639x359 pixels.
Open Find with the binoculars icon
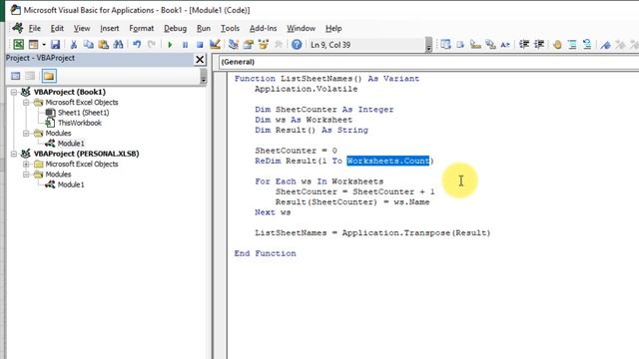click(x=119, y=44)
